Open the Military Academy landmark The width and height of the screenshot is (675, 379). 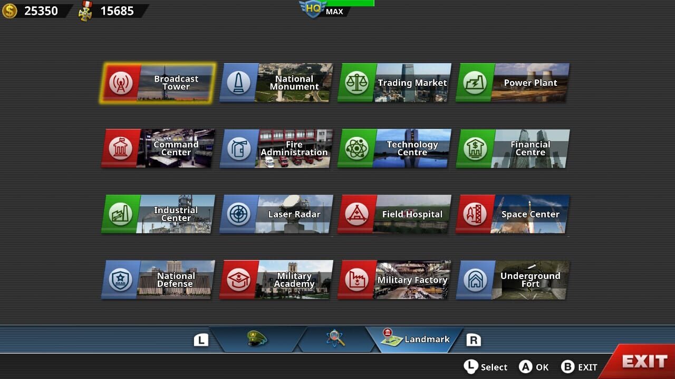click(276, 280)
